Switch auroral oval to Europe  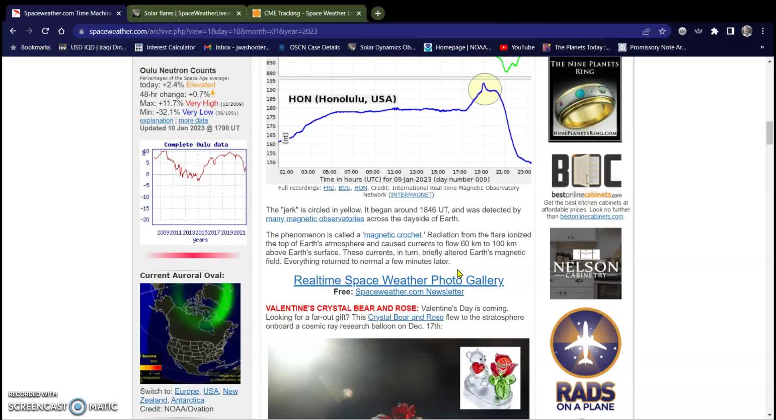(187, 391)
